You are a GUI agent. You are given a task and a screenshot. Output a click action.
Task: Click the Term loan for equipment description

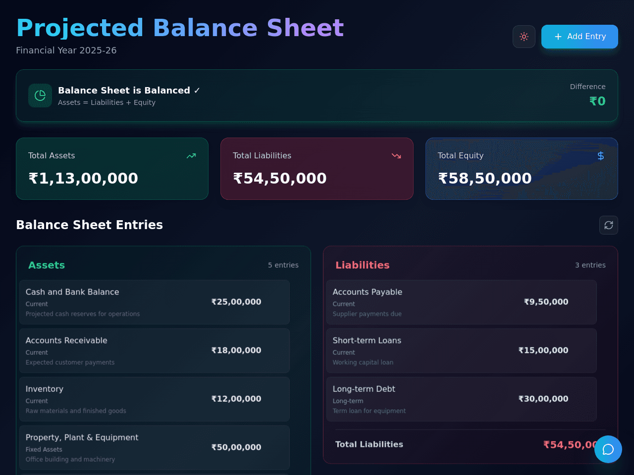point(369,411)
